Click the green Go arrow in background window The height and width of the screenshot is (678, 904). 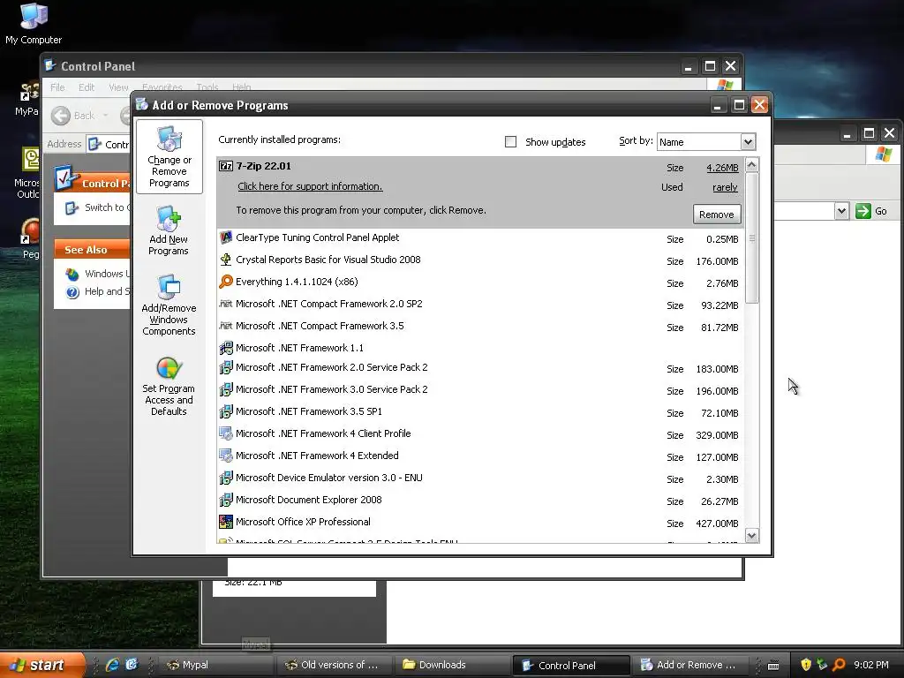pos(863,211)
